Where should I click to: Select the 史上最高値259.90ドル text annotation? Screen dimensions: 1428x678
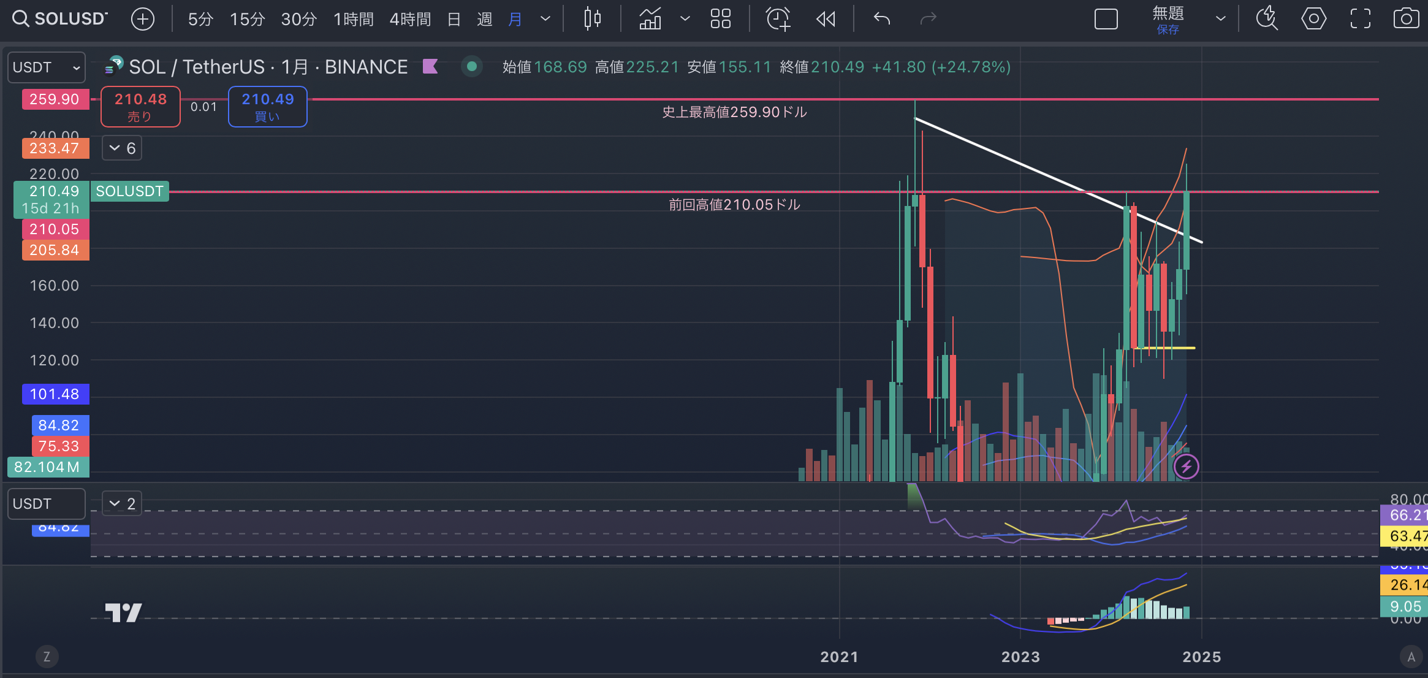point(734,112)
